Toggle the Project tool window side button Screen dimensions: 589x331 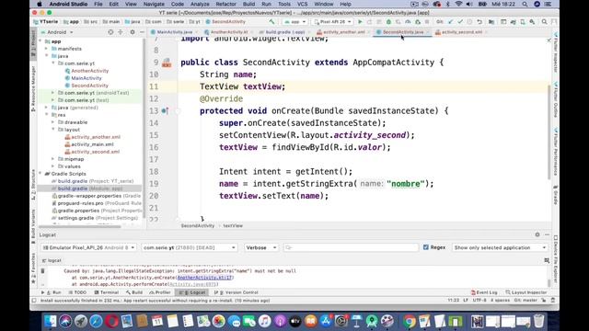click(33, 44)
